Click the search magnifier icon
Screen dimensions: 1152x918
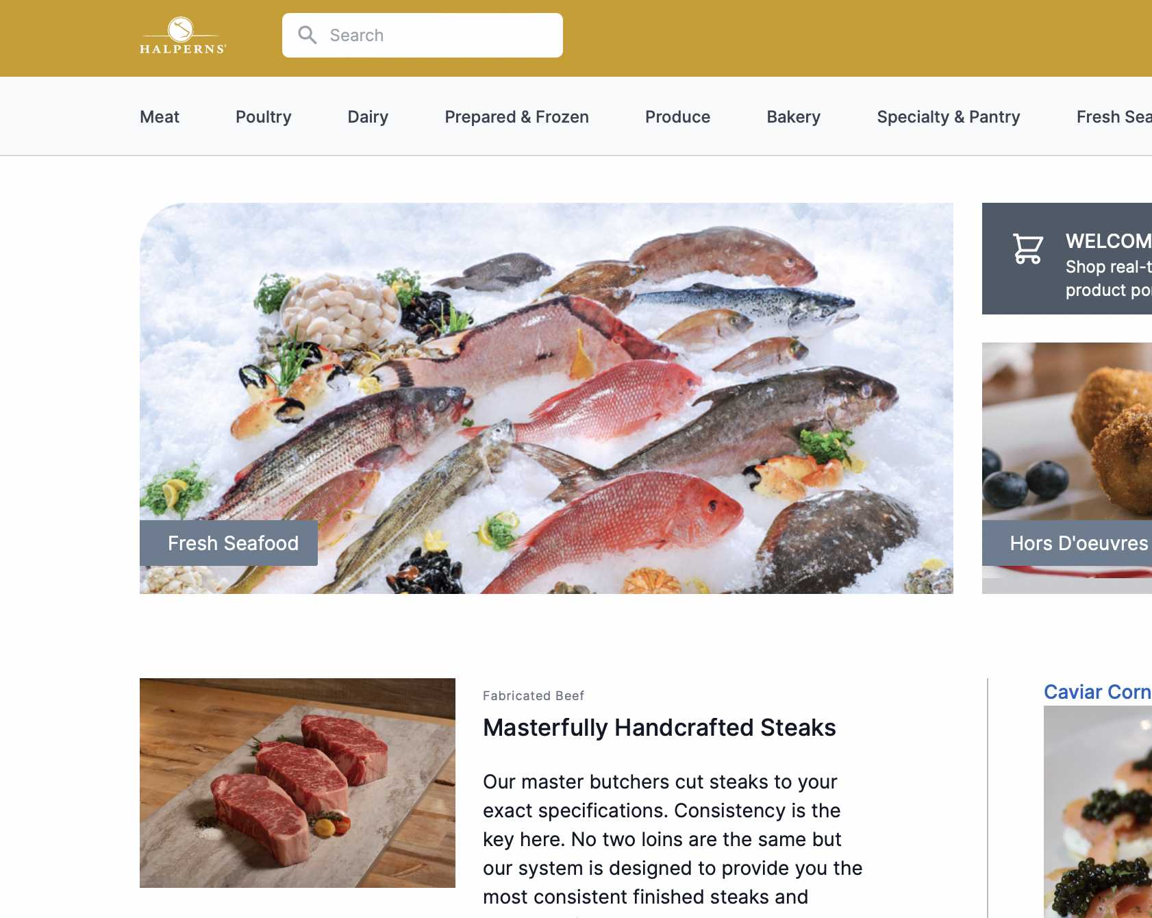pyautogui.click(x=308, y=35)
